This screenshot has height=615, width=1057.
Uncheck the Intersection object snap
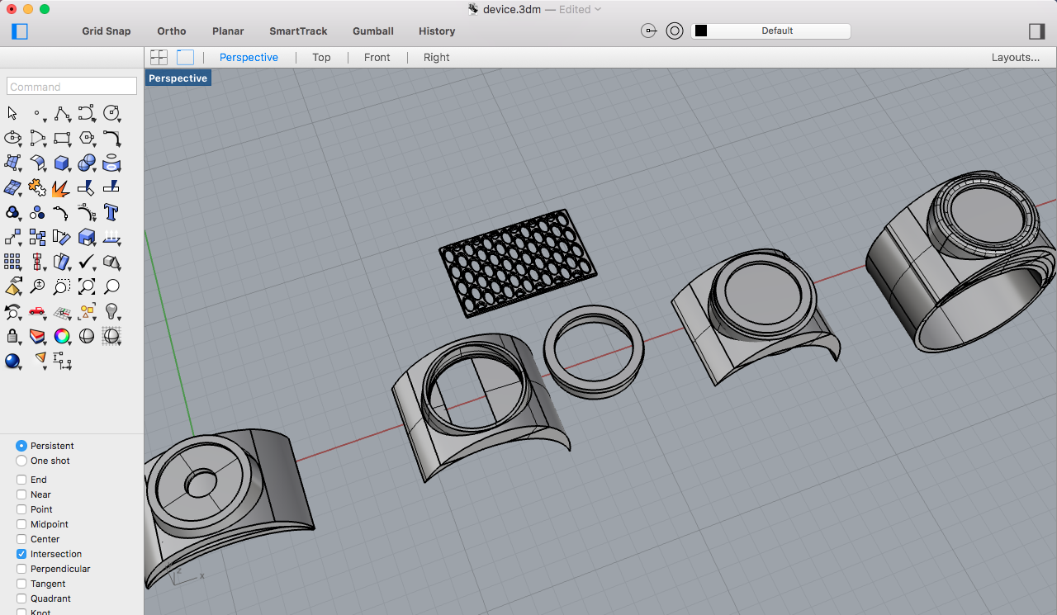coord(21,554)
